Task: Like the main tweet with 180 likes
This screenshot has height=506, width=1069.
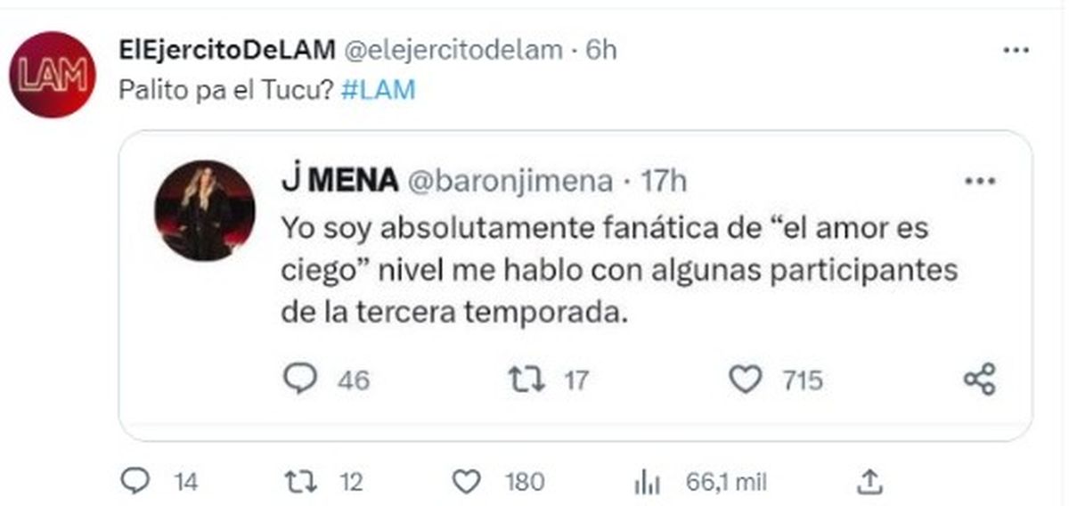Action: coord(467,482)
